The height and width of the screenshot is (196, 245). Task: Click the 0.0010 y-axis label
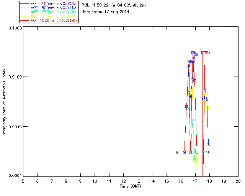15,127
